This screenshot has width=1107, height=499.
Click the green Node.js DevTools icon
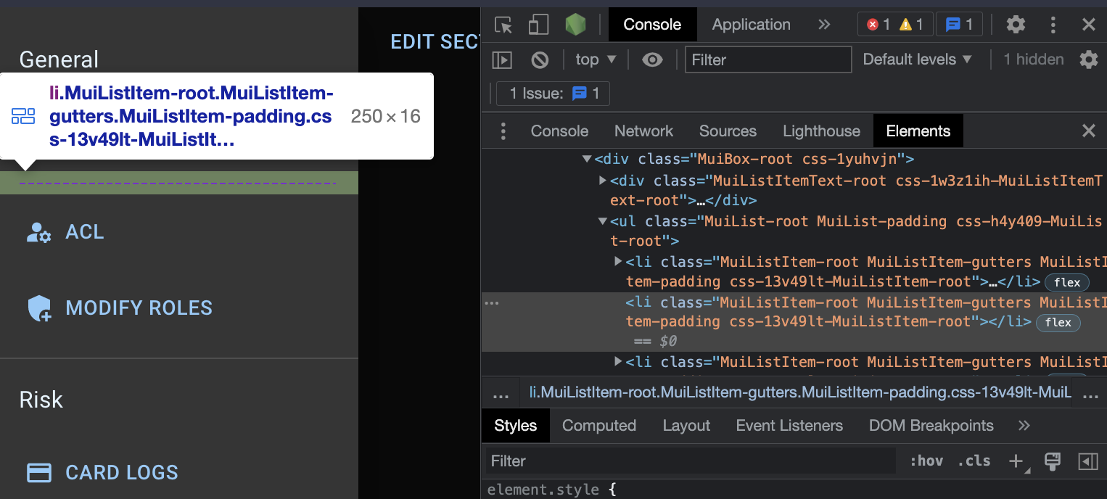pos(575,25)
